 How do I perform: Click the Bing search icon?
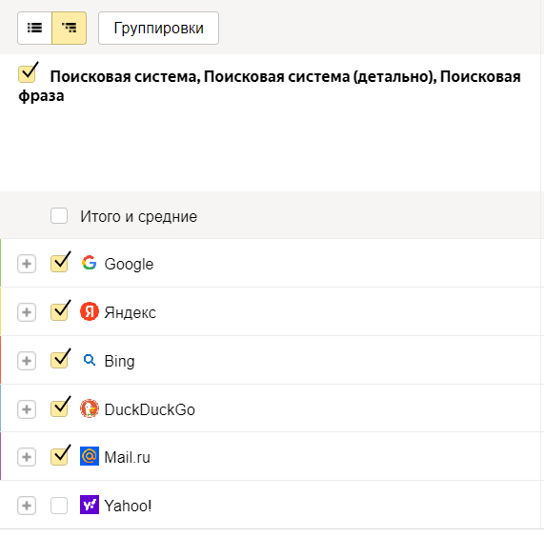pyautogui.click(x=90, y=360)
